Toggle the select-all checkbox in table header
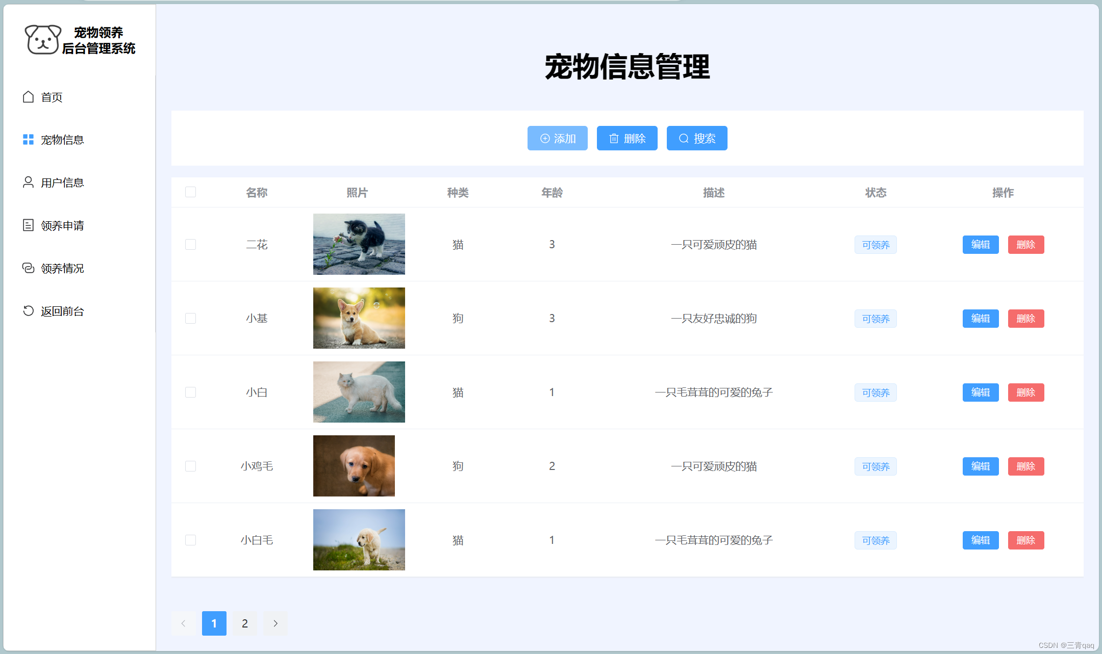 191,192
